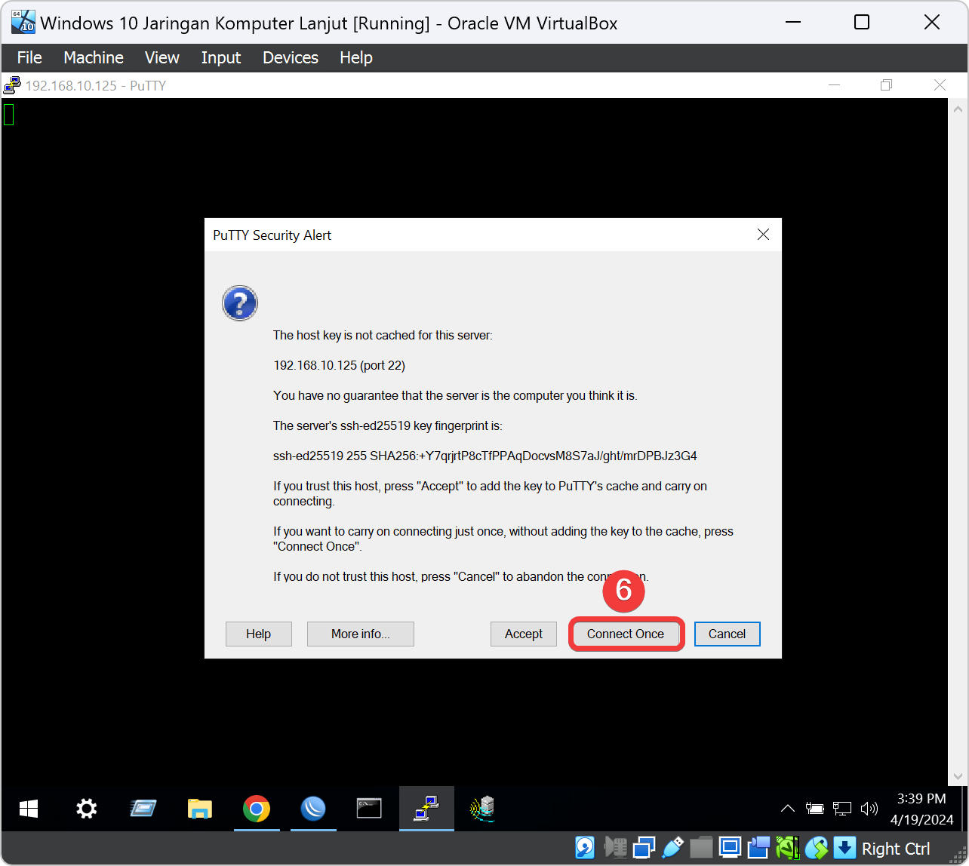The width and height of the screenshot is (969, 866).
Task: Click the battery power tray icon
Action: 814,809
